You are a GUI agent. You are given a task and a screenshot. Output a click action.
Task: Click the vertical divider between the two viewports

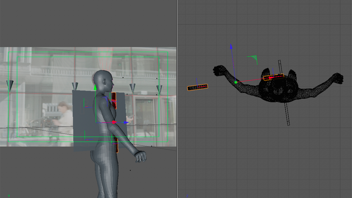point(177,99)
